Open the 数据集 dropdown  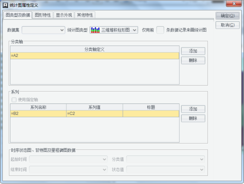click(43, 30)
